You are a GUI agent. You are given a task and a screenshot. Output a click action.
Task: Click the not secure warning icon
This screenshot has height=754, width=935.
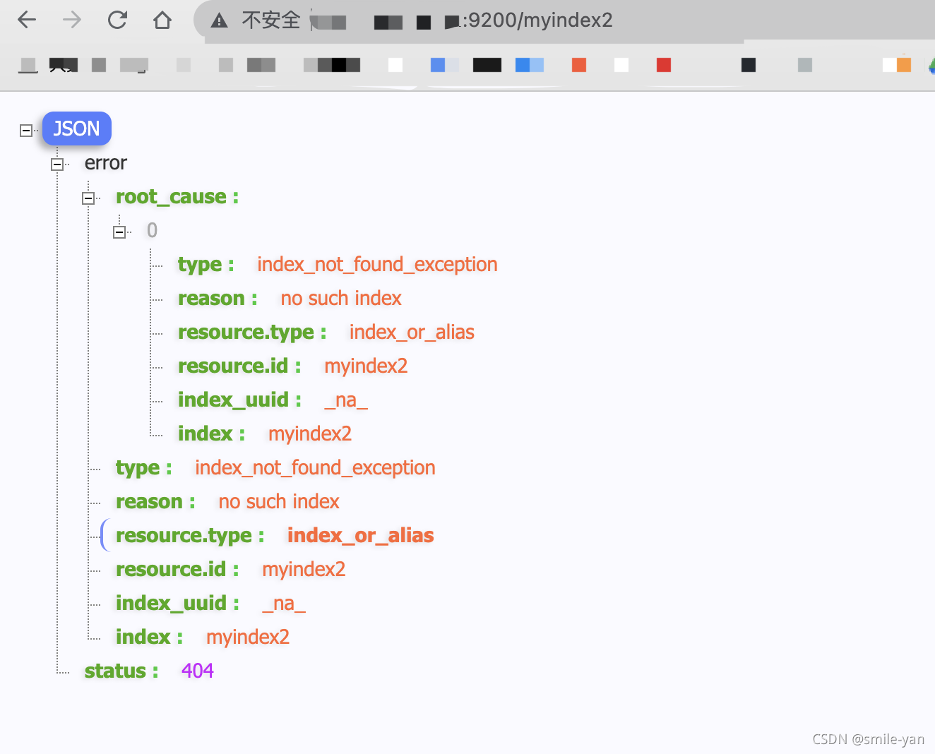point(220,20)
